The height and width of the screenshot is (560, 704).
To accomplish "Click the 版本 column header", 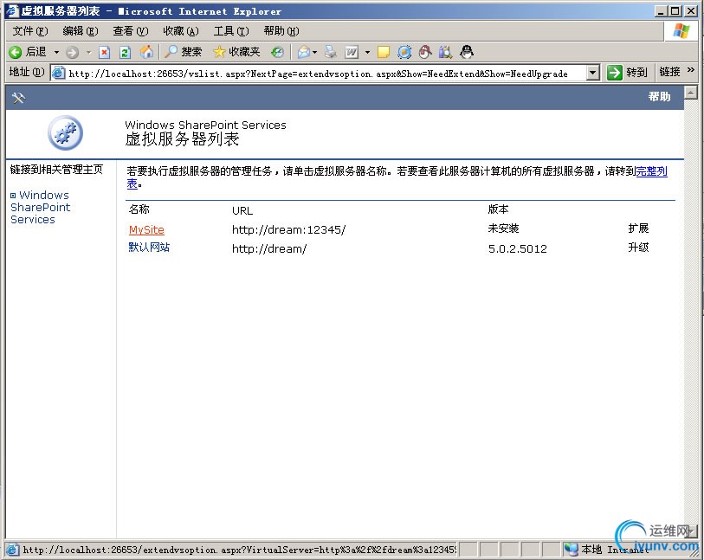I will click(x=498, y=209).
